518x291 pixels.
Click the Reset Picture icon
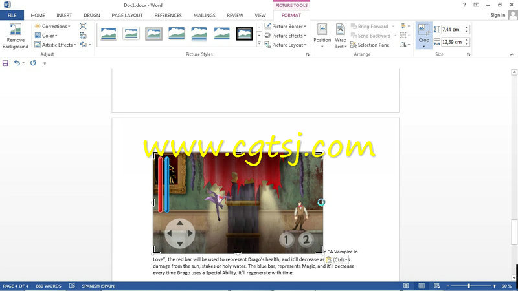(x=83, y=45)
